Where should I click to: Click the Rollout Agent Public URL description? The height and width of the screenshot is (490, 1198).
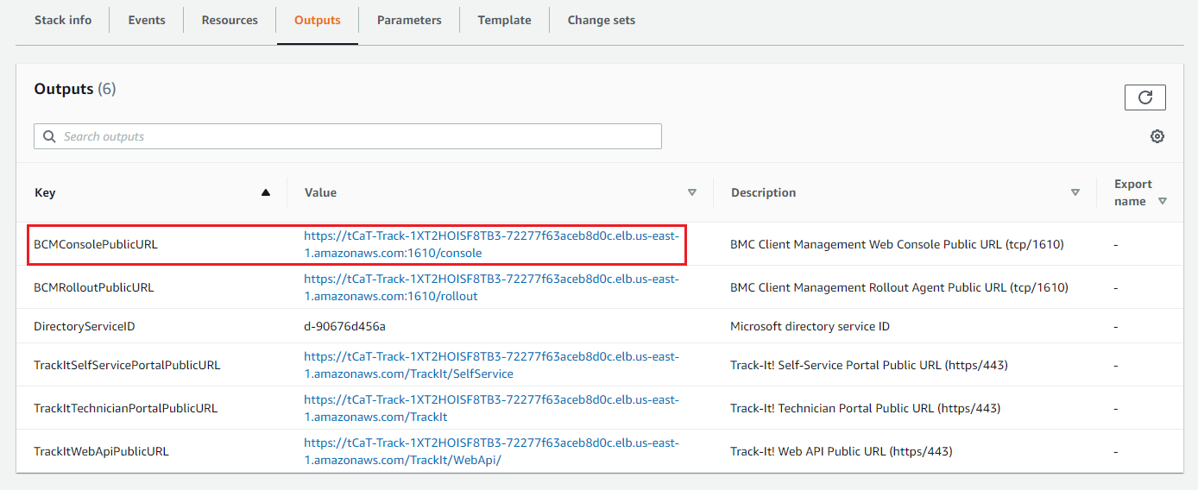point(899,287)
